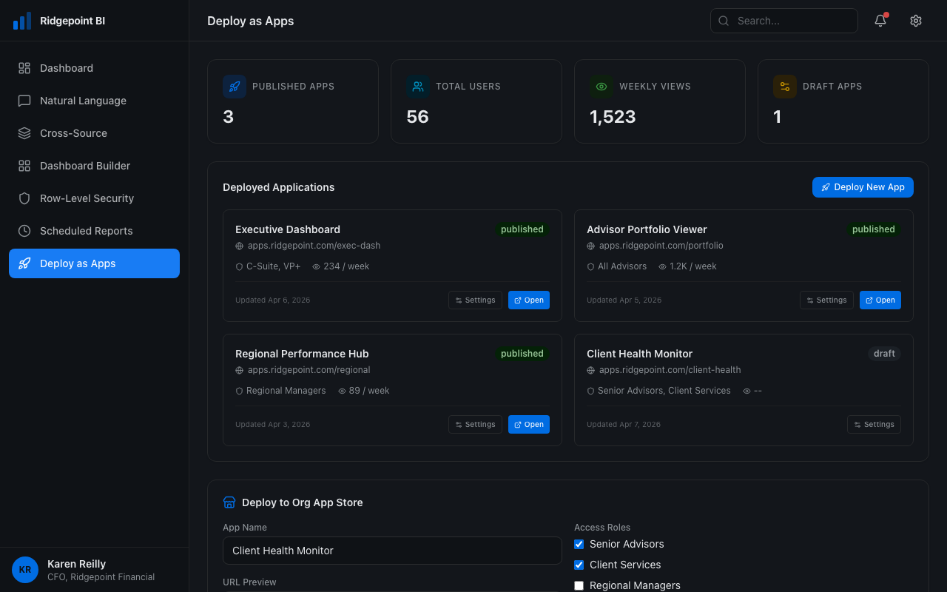The image size is (947, 592).
Task: Open the notification bell
Action: [880, 21]
